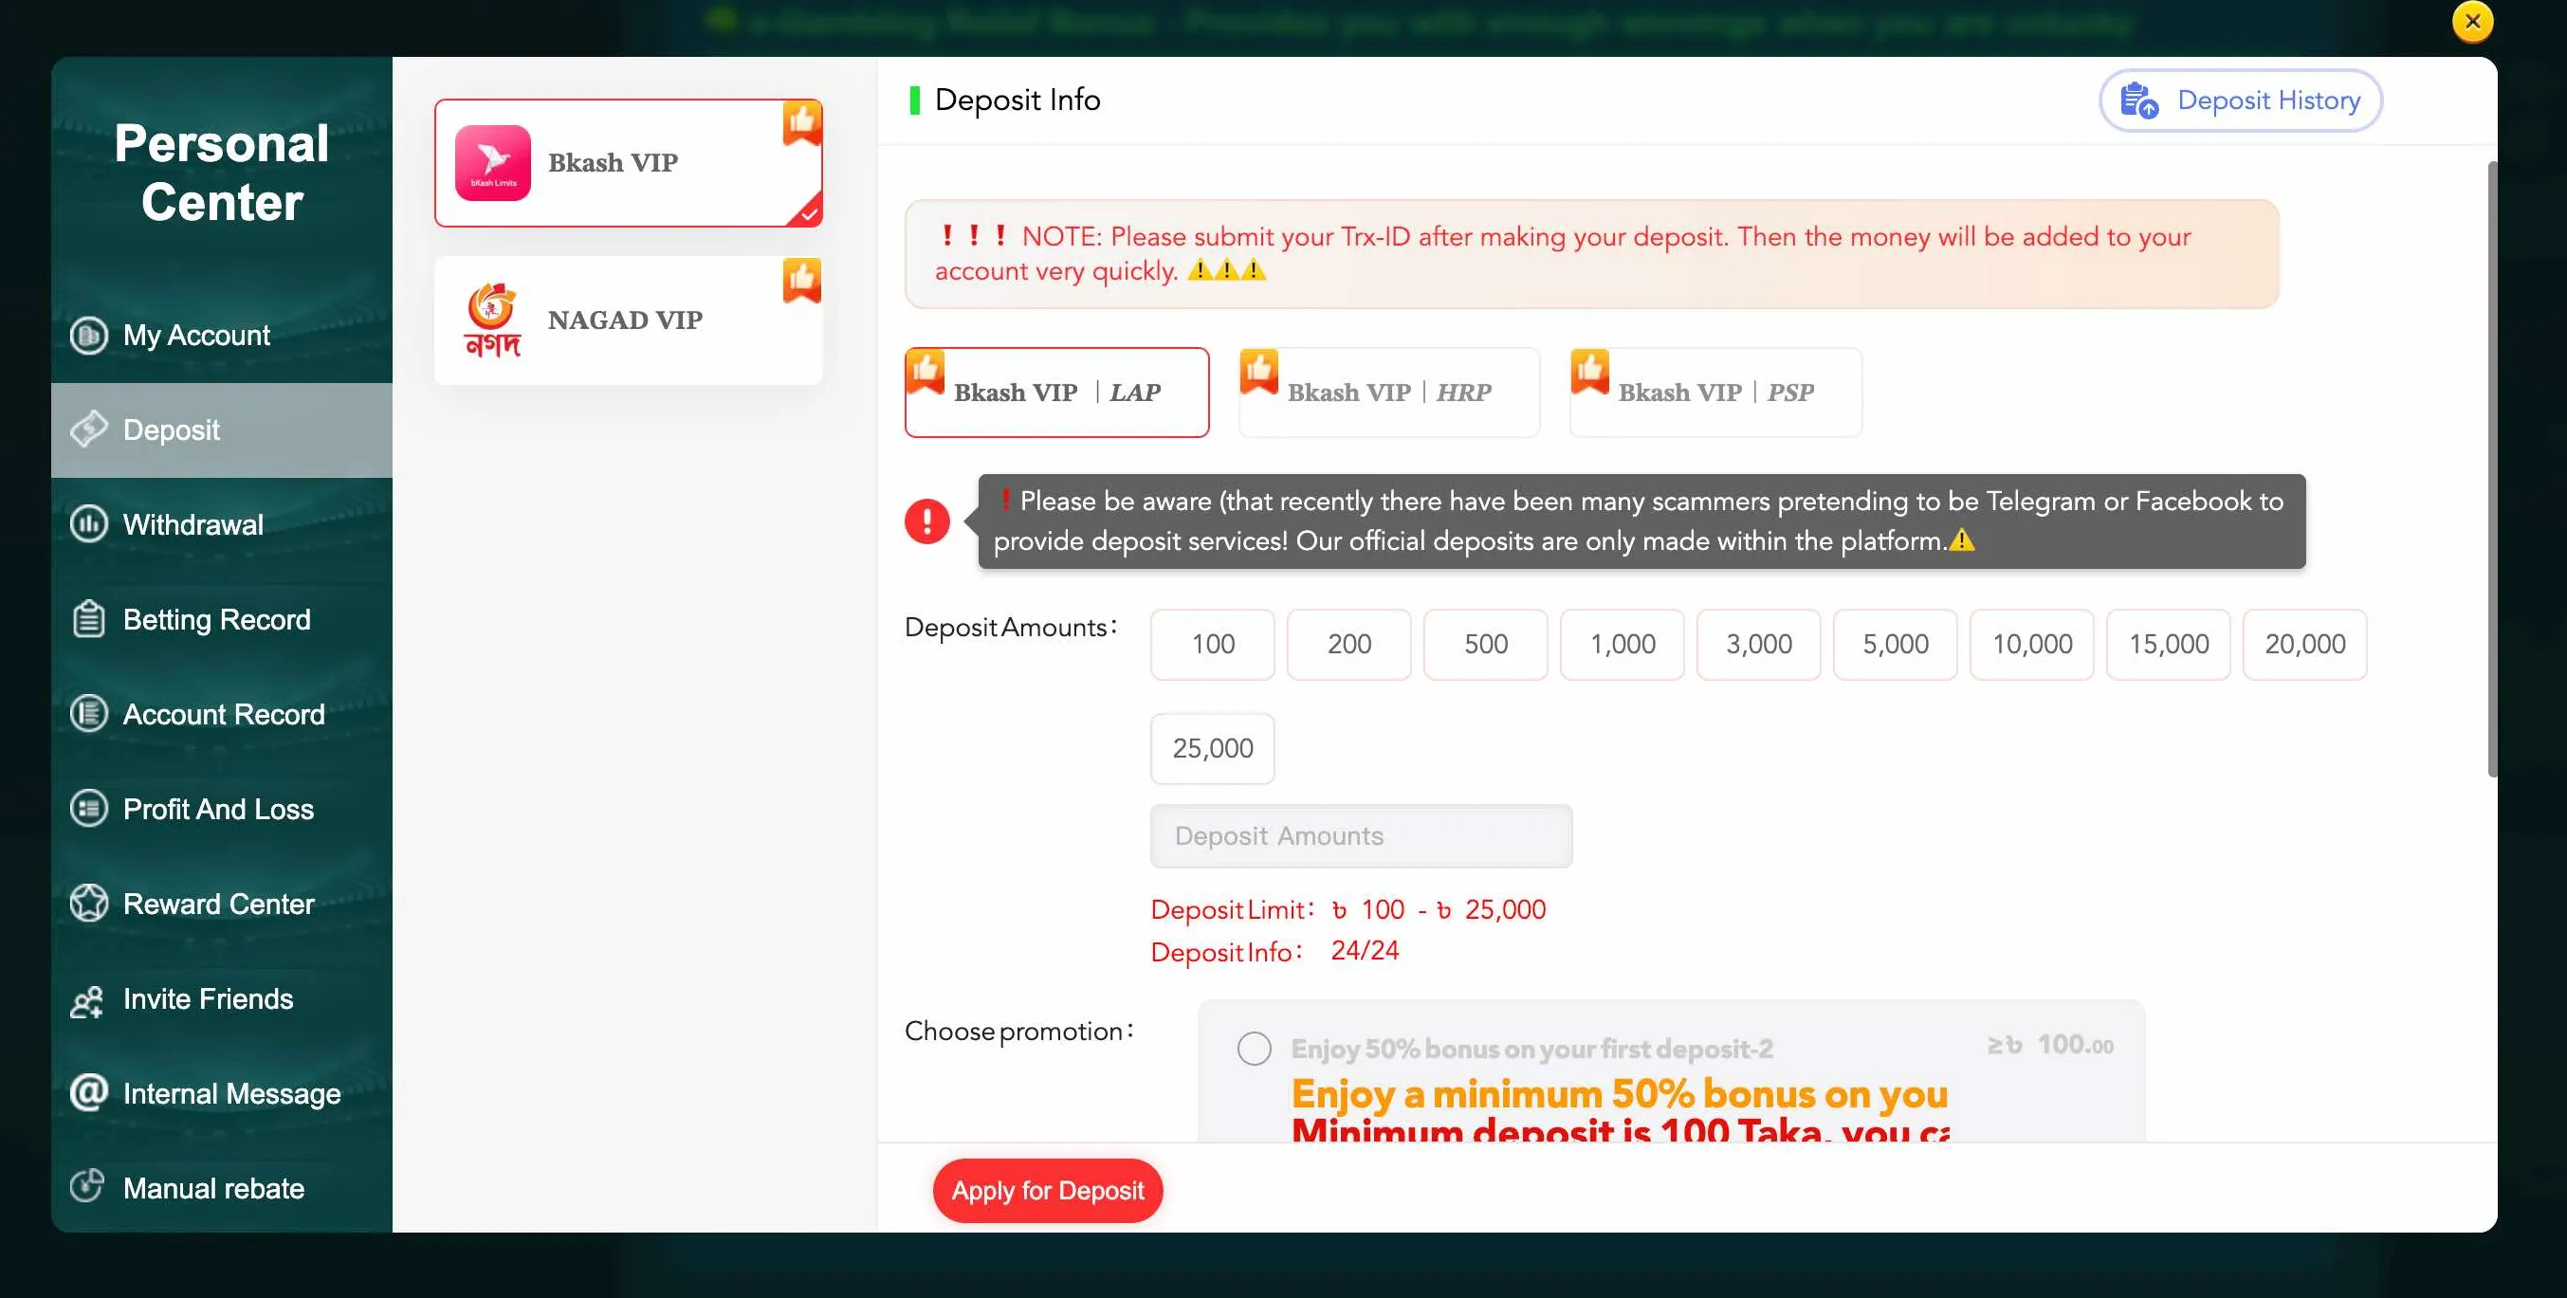Select 1,000 deposit amount
The width and height of the screenshot is (2567, 1298).
tap(1623, 644)
